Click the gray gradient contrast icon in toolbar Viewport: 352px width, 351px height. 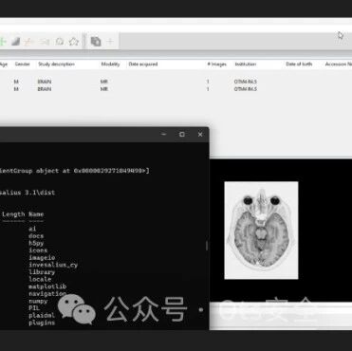(x=15, y=42)
